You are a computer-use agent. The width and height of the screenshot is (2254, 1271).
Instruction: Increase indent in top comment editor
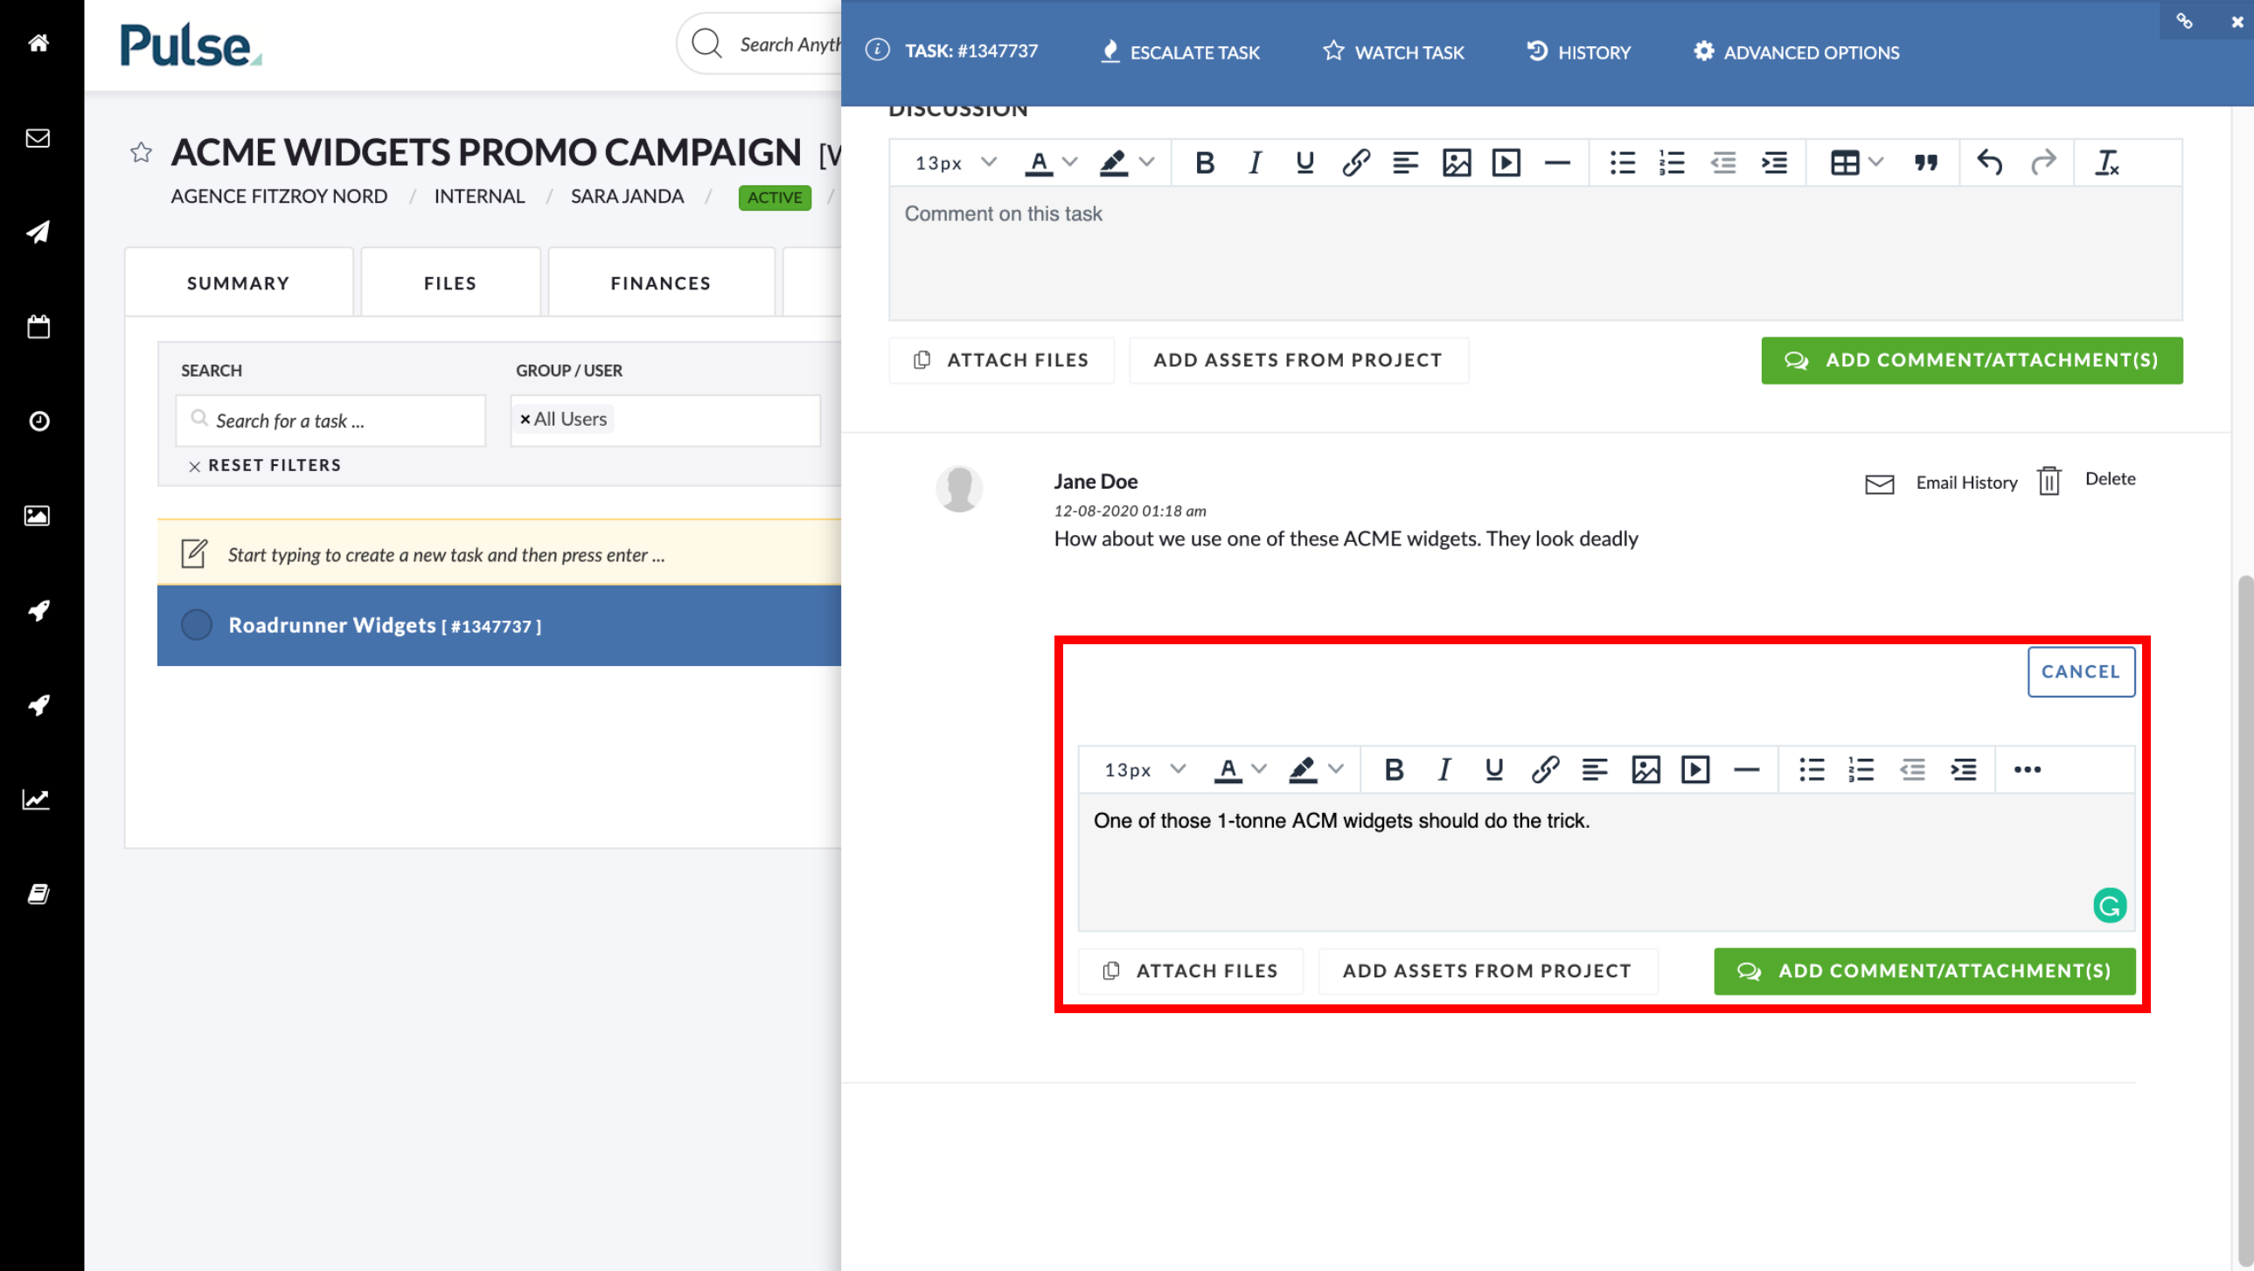(1774, 163)
